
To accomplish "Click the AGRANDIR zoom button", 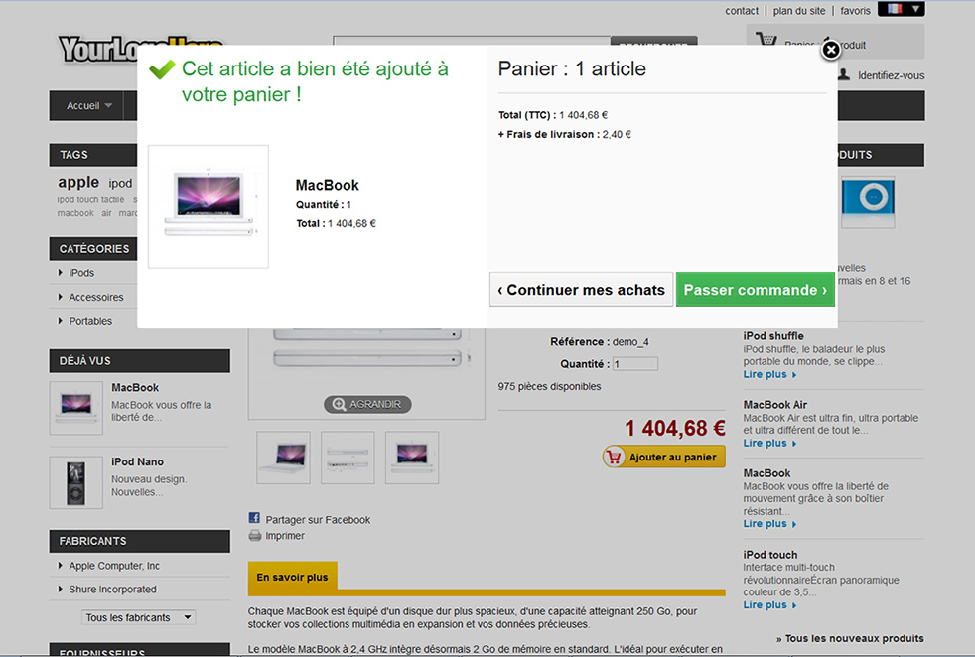I will (x=367, y=404).
